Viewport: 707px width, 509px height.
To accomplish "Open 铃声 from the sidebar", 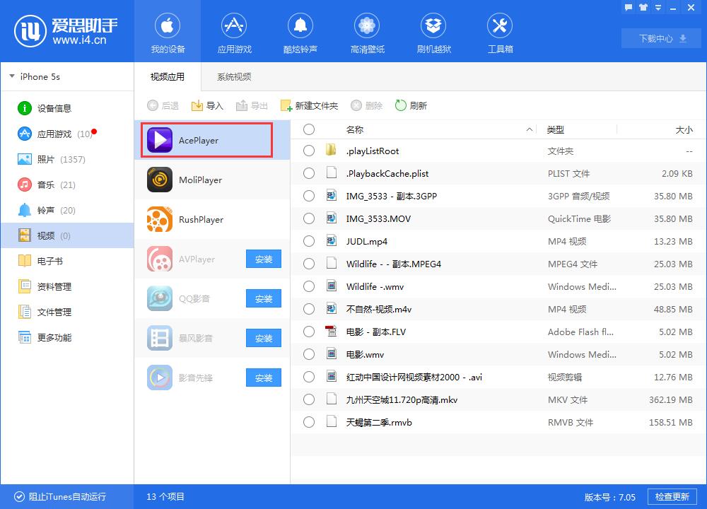I will (39, 210).
